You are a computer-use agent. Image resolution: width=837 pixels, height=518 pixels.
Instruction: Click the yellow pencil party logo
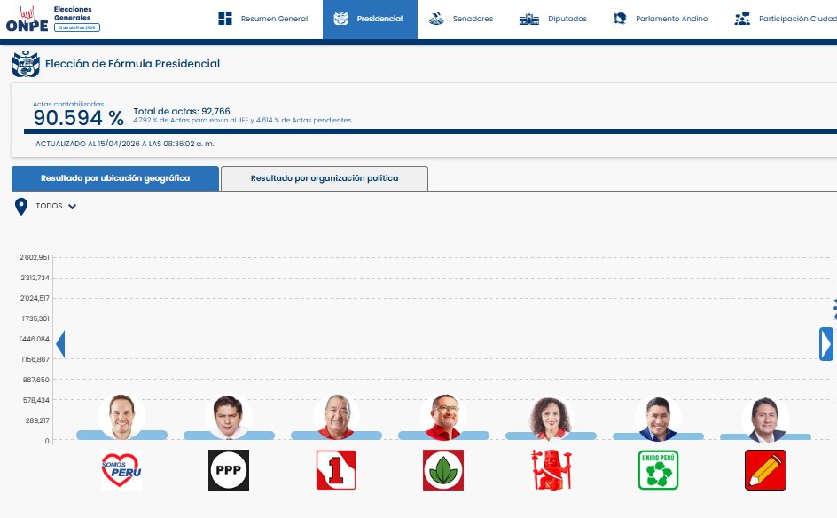765,470
